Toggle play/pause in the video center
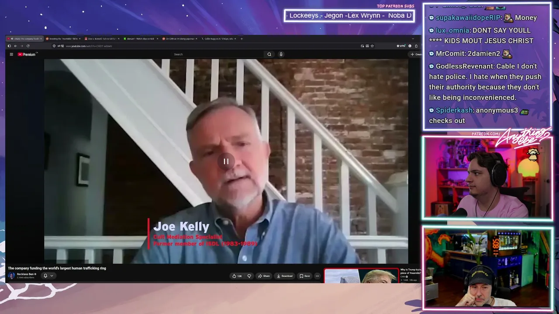Image resolution: width=559 pixels, height=314 pixels. click(x=226, y=161)
